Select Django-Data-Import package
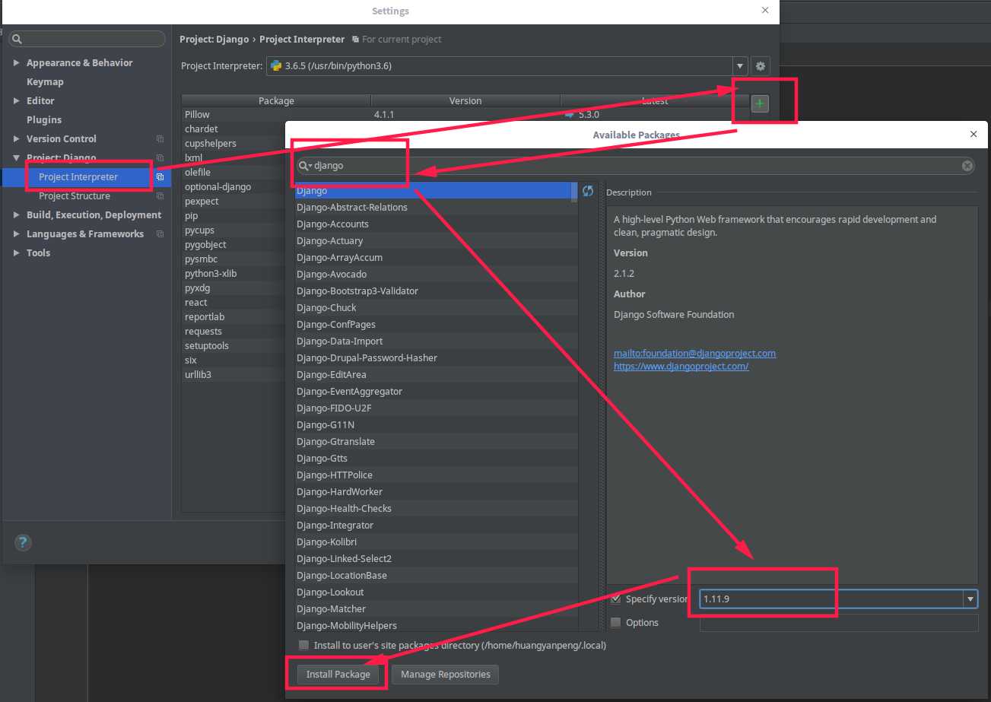Screen dimensions: 991x702 (x=436, y=341)
